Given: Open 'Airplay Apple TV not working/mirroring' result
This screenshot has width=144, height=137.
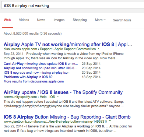Looking at the screenshot, I should click(68, 44).
